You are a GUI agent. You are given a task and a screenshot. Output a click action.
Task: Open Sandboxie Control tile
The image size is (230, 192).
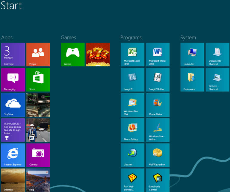[x=158, y=180]
